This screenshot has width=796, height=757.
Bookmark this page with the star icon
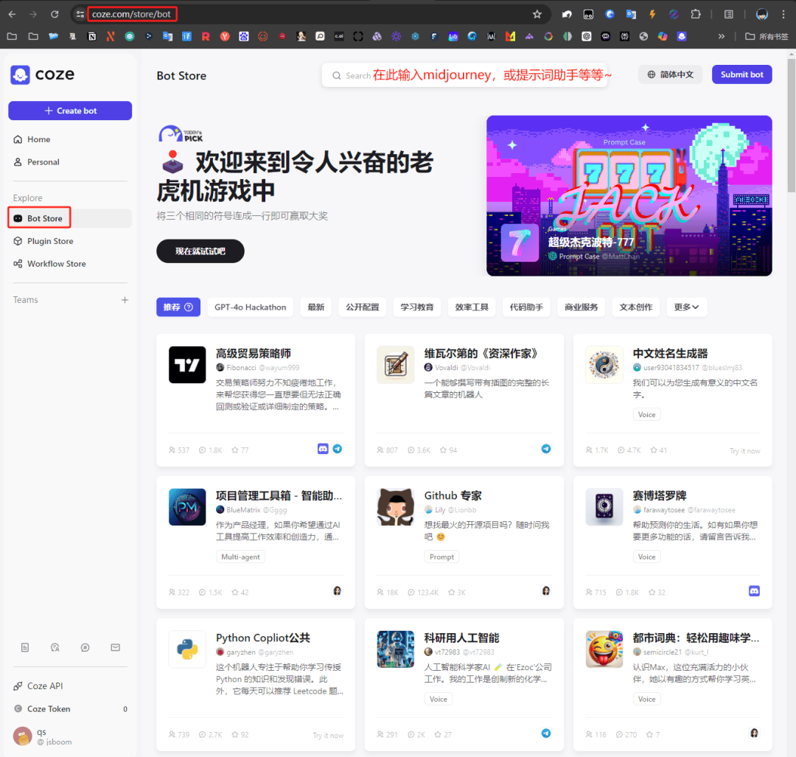537,14
